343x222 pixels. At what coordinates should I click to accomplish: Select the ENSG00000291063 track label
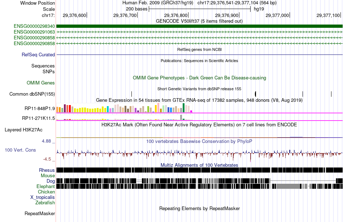pyautogui.click(x=34, y=32)
